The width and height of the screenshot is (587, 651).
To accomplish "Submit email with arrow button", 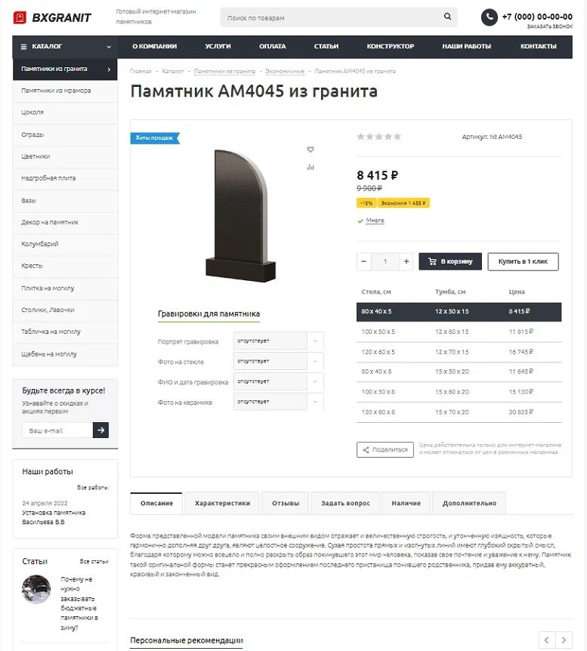I will tap(101, 430).
